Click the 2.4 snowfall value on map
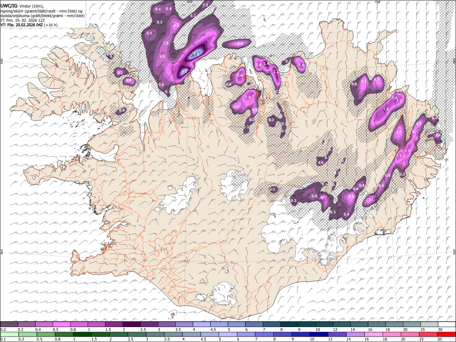The width and height of the screenshot is (456, 342). click(x=266, y=63)
